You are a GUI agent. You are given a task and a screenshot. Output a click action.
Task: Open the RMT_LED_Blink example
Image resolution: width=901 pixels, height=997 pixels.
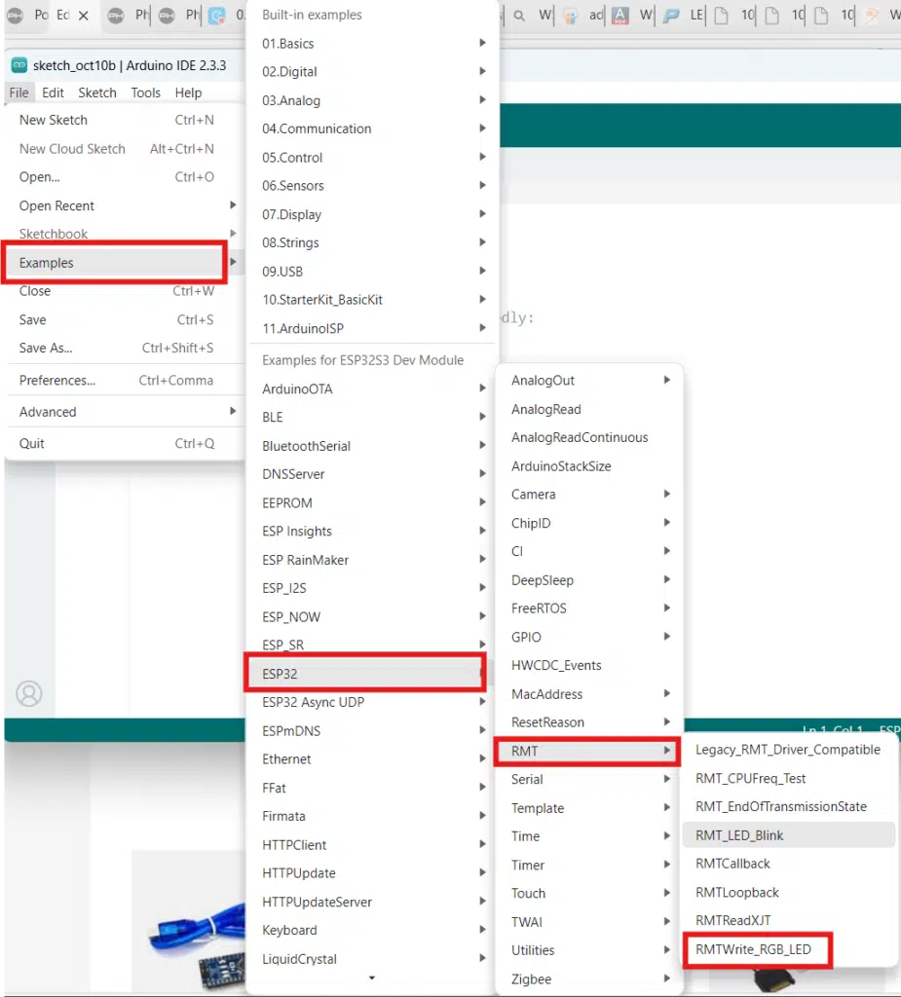coord(788,835)
